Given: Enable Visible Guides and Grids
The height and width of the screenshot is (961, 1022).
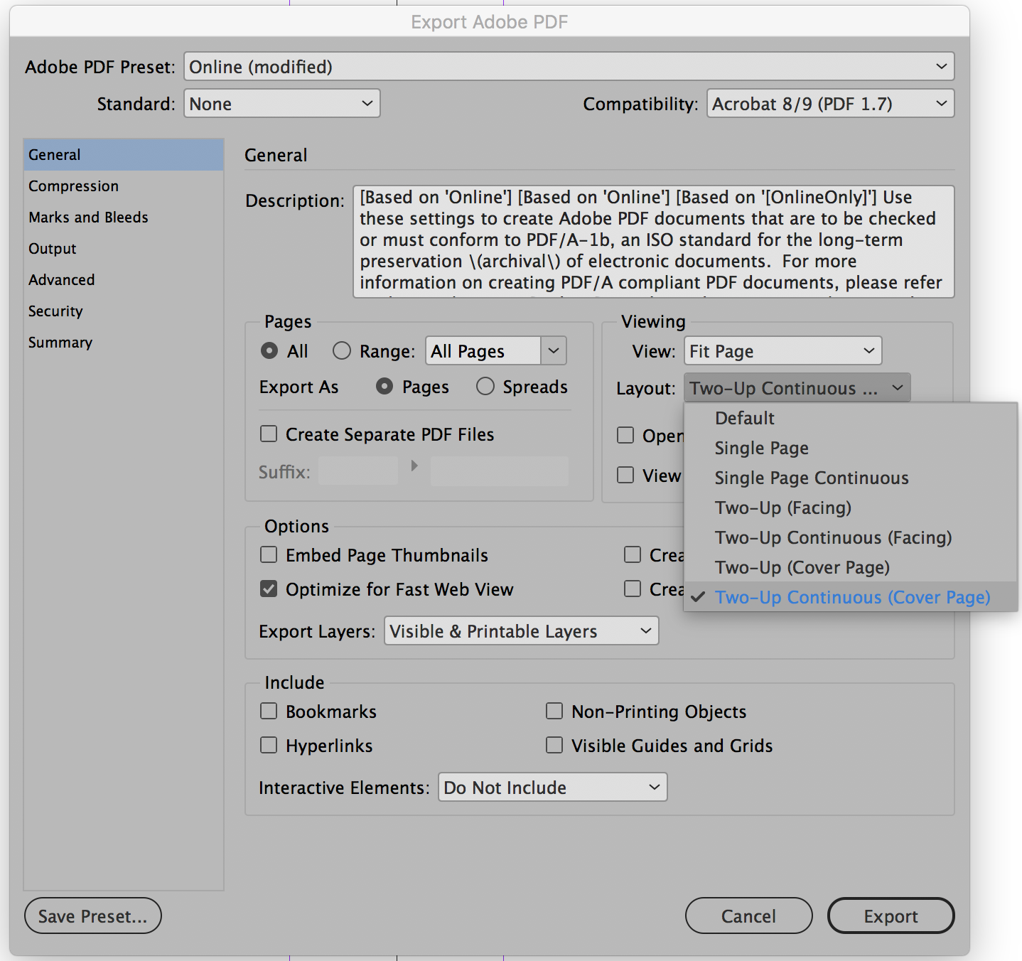Looking at the screenshot, I should click(x=554, y=745).
